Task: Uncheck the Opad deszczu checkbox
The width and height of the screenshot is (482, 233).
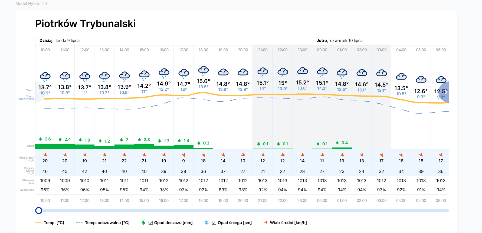Action: pyautogui.click(x=150, y=223)
